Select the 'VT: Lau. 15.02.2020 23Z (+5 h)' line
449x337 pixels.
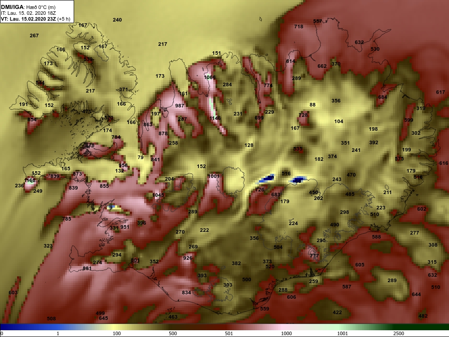coord(35,19)
